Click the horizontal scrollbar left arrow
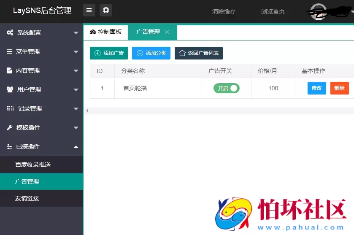The height and width of the screenshot is (235, 354). pos(87,111)
